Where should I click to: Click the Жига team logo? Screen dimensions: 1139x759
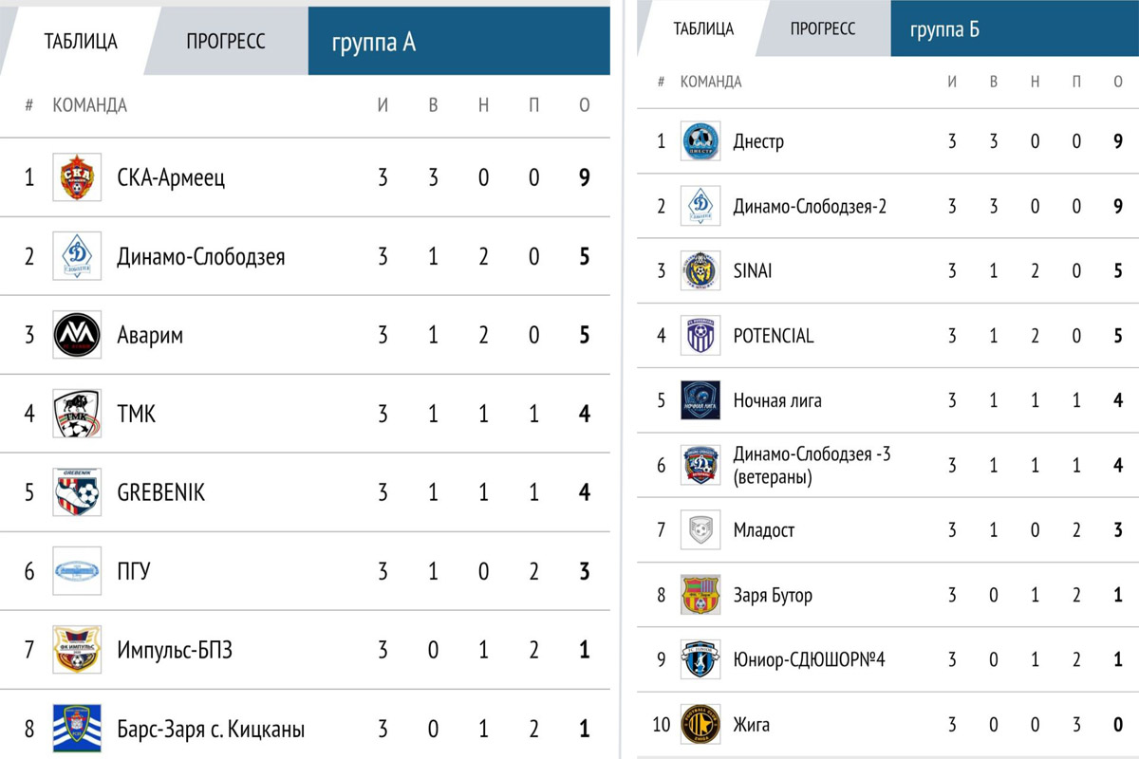tap(700, 725)
